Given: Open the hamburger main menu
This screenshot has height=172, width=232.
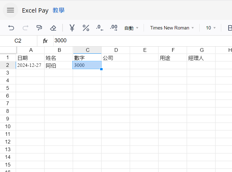Looking at the screenshot, I should coord(10,10).
